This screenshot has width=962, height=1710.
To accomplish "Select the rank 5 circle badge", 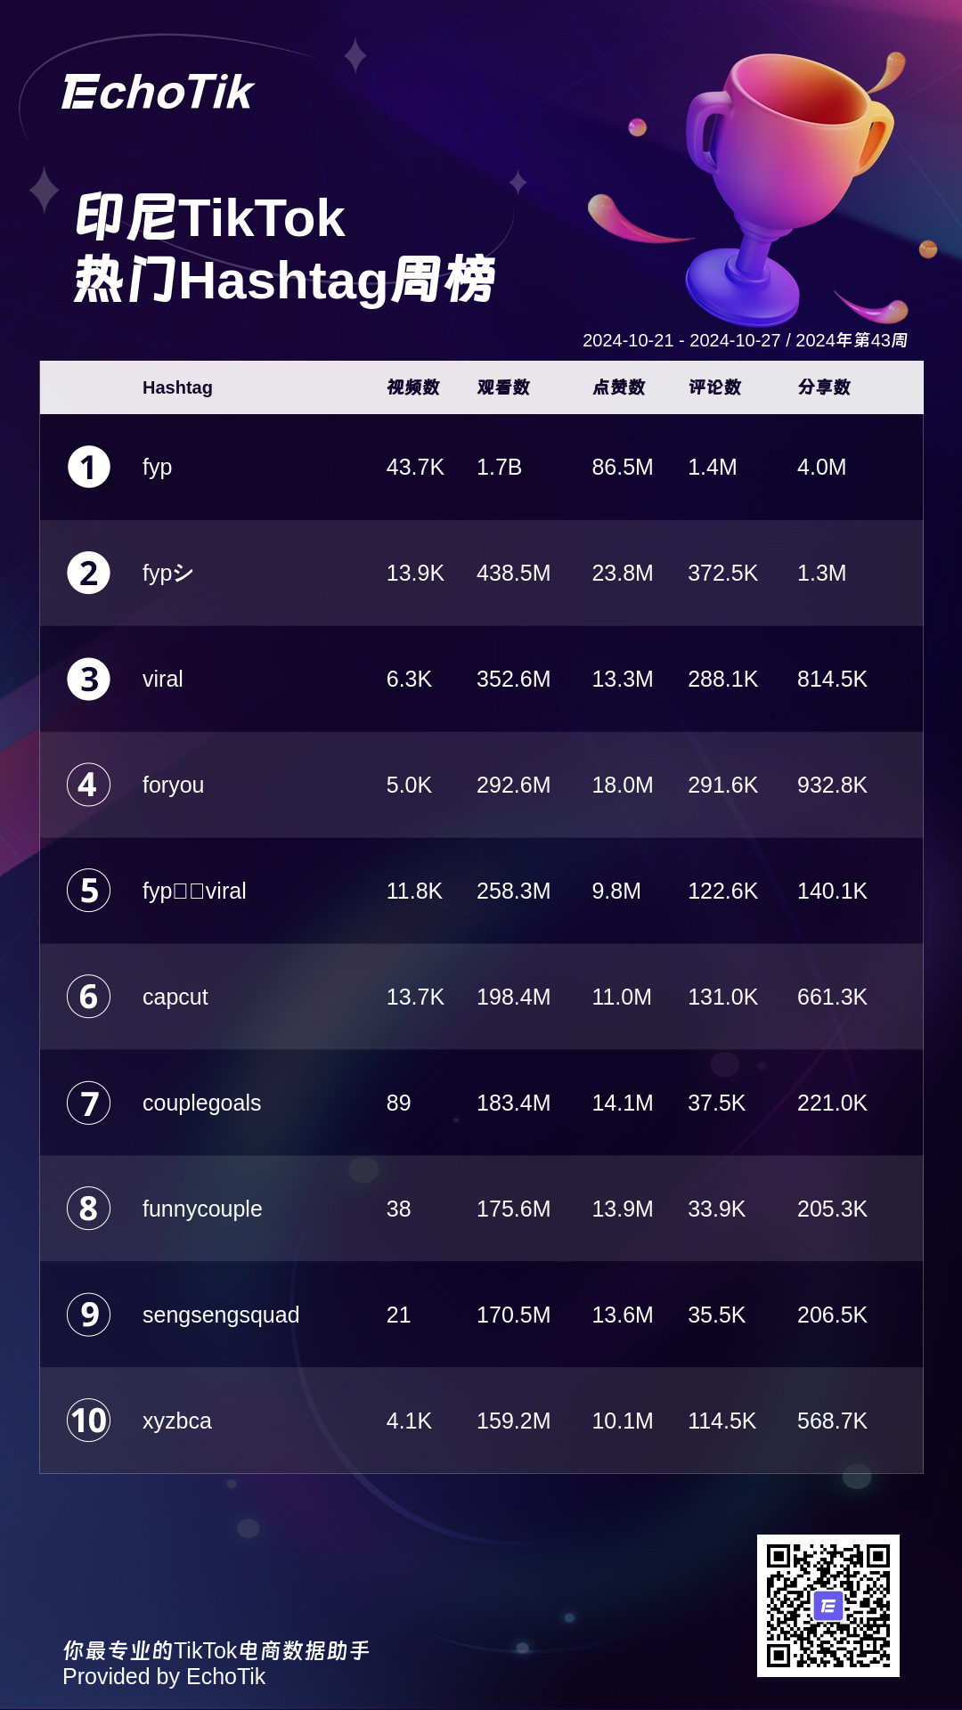I will point(89,891).
